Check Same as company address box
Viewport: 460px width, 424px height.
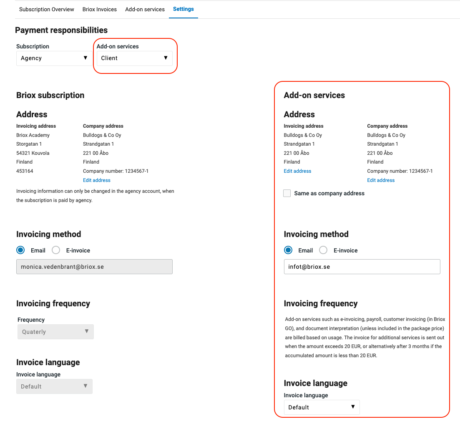[x=287, y=193]
